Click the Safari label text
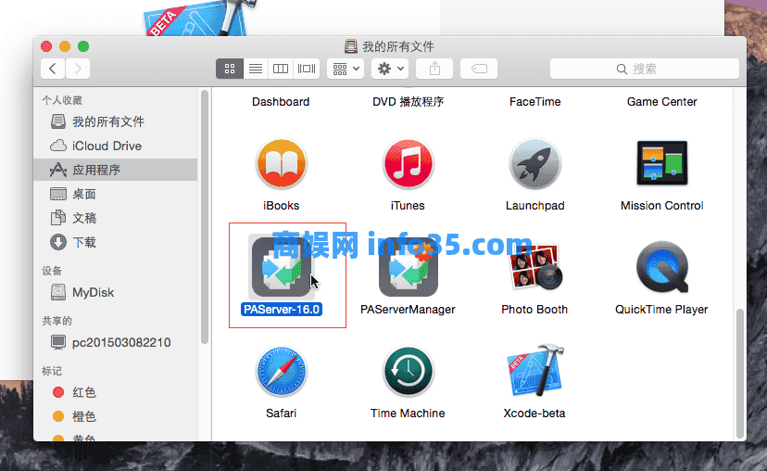This screenshot has width=767, height=471. (281, 414)
